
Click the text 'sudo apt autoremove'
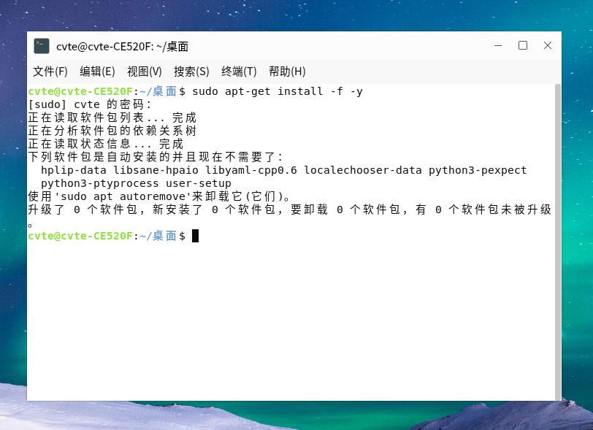[x=123, y=196]
